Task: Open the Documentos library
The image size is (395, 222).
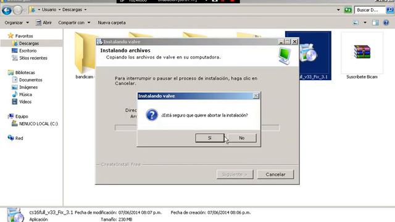Action: click(x=30, y=80)
